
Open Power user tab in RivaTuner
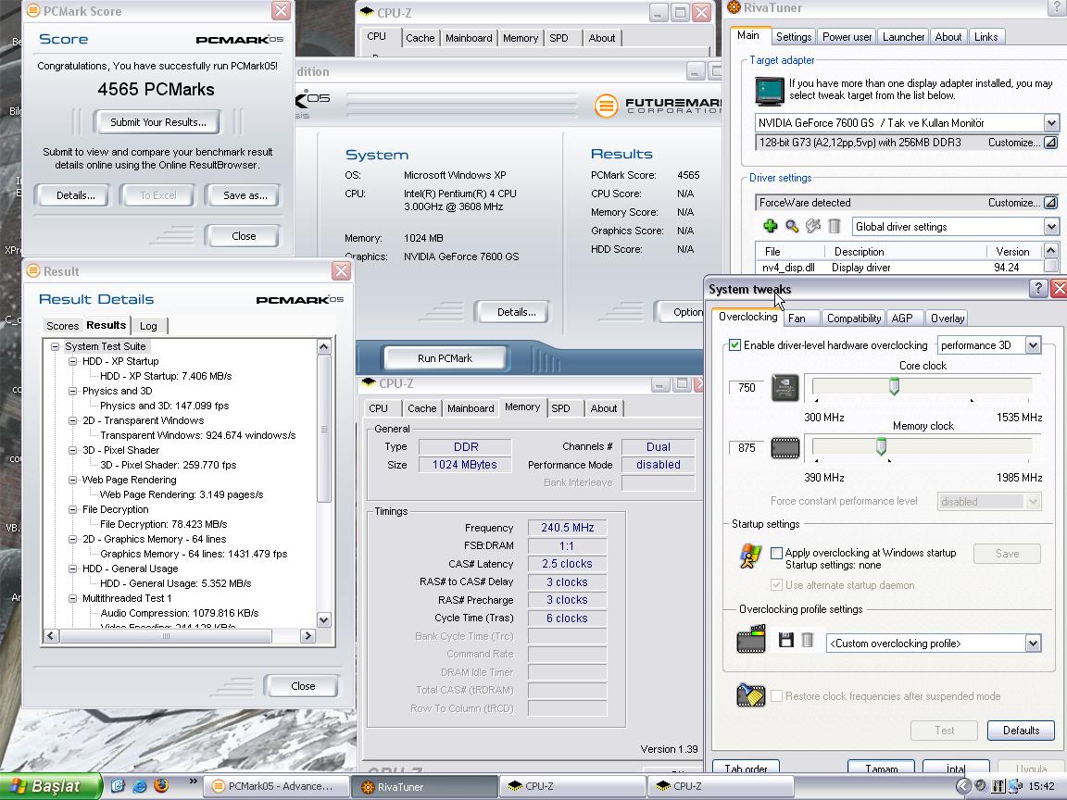[847, 37]
